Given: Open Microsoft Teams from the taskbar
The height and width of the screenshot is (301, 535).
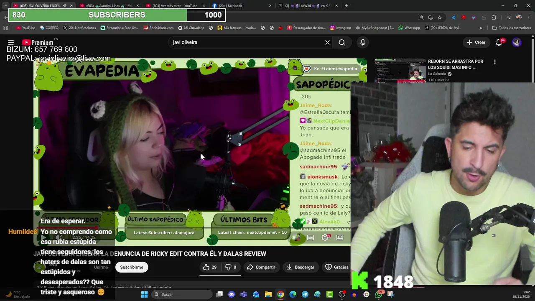Looking at the screenshot, I should pos(244,294).
